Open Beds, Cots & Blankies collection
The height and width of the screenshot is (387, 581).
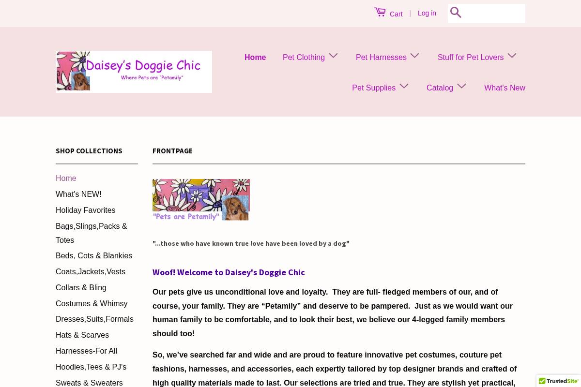pos(94,255)
